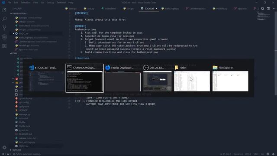Open .gitignore in the explorer tree

pos(24,107)
